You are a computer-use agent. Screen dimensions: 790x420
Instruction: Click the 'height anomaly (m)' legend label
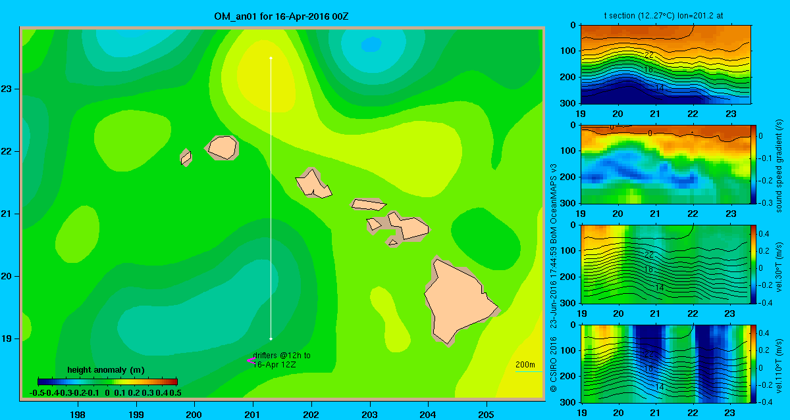[x=106, y=370]
